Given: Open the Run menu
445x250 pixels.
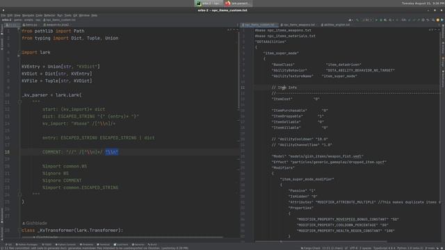Looking at the screenshot, I should point(60,15).
